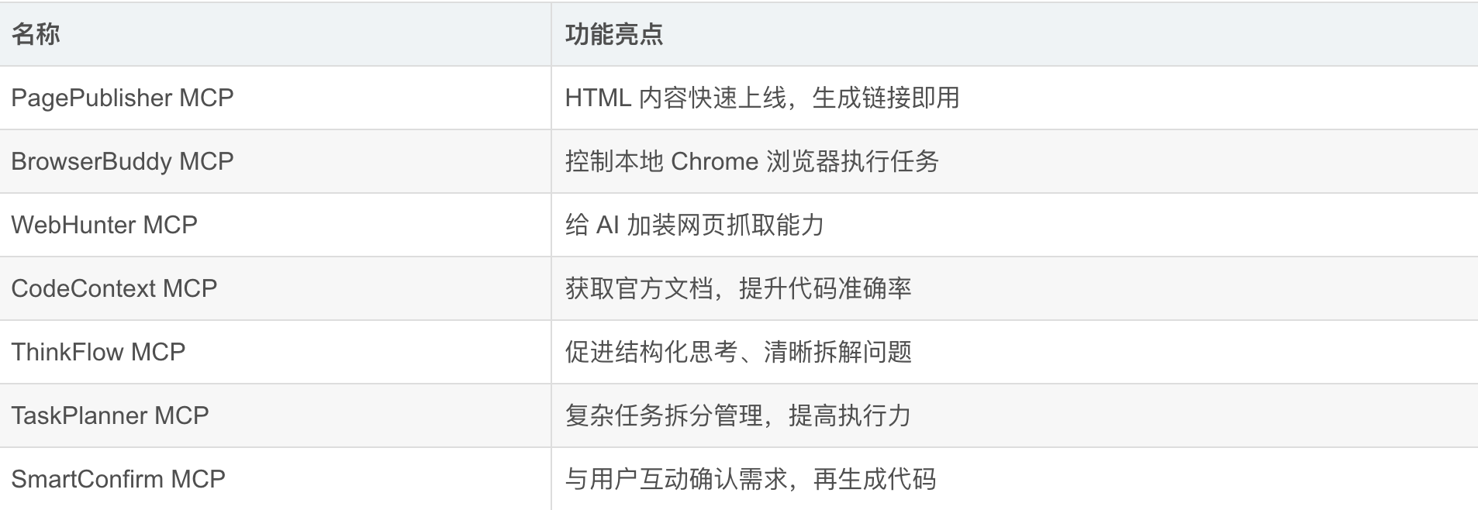Image resolution: width=1478 pixels, height=510 pixels.
Task: Click the word Chrome in the table
Action: (x=714, y=161)
